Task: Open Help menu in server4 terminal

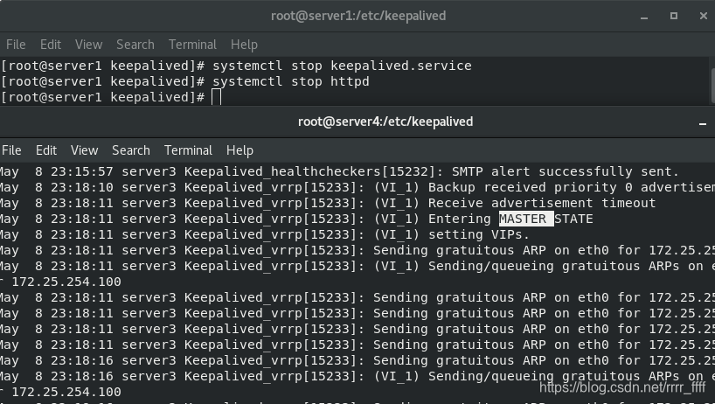Action: (x=239, y=150)
